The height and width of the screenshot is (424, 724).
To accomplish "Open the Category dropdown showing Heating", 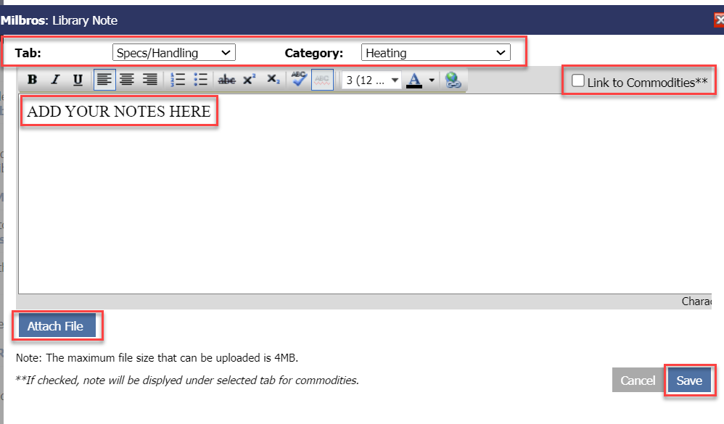I will tap(435, 53).
